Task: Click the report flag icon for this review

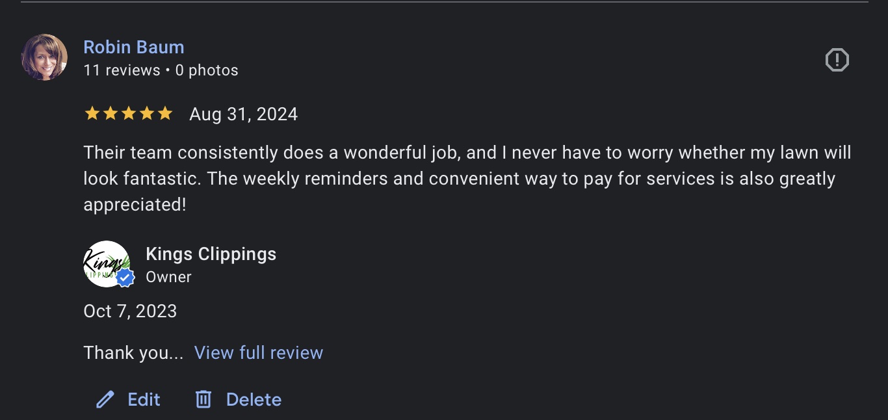Action: click(x=837, y=60)
